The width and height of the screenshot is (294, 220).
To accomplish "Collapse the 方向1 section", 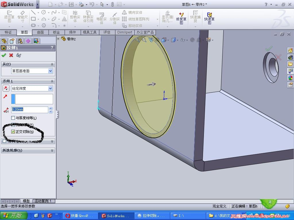I will pos(52,81).
